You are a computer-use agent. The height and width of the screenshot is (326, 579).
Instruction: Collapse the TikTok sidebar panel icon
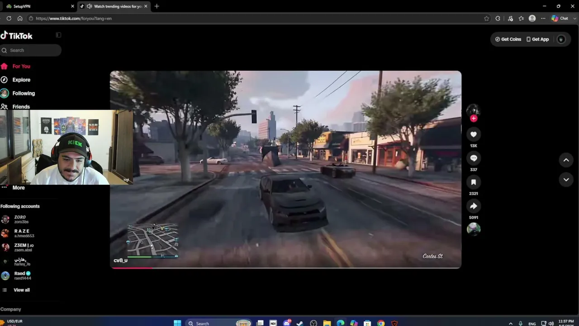(x=58, y=35)
